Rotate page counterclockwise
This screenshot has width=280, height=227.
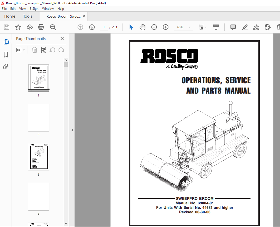click(x=52, y=50)
